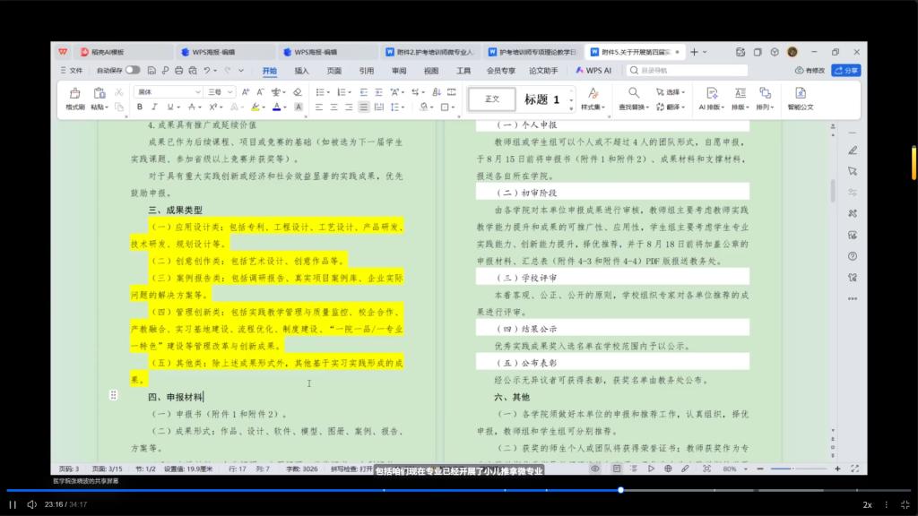Viewport: 918px width, 516px height.
Task: Expand the numbered list dropdown
Action: [x=350, y=92]
